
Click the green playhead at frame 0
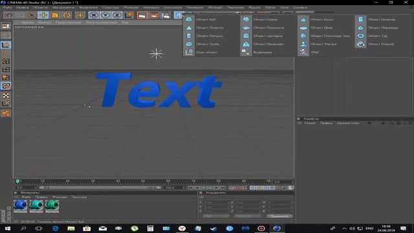17,181
